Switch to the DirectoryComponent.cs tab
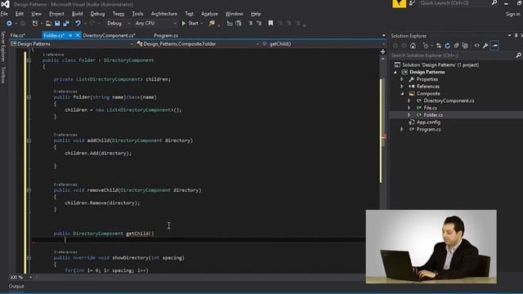 pyautogui.click(x=109, y=35)
